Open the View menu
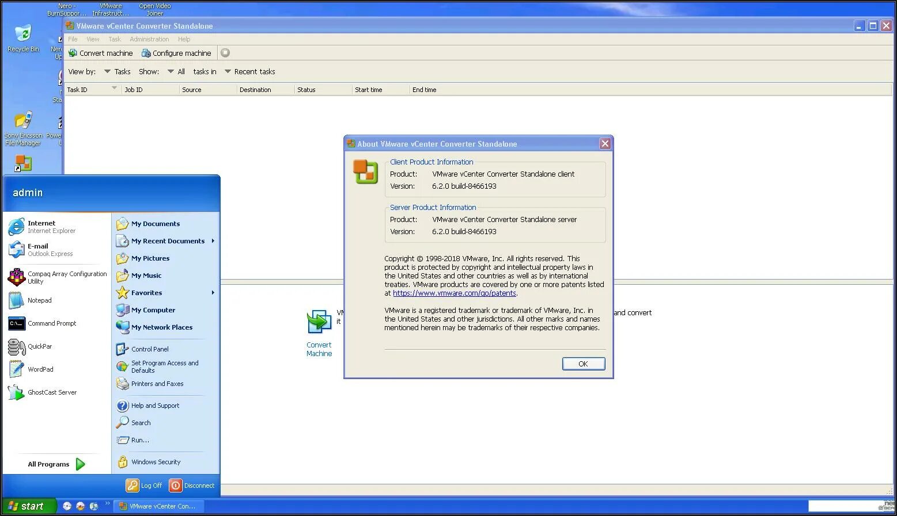The width and height of the screenshot is (897, 516). (x=93, y=39)
